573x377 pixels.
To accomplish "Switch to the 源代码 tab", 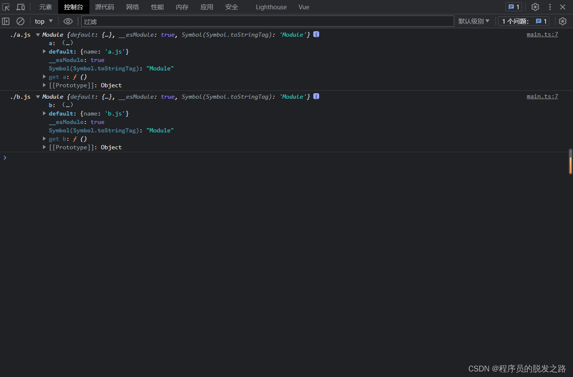I will pos(104,7).
